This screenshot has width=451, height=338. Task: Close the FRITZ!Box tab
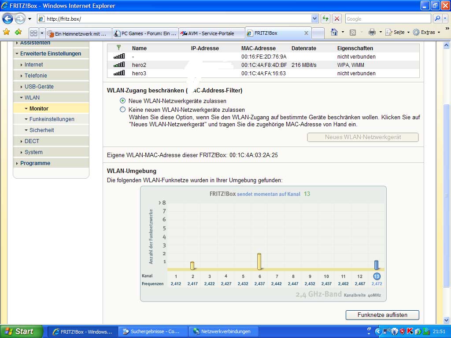[306, 33]
